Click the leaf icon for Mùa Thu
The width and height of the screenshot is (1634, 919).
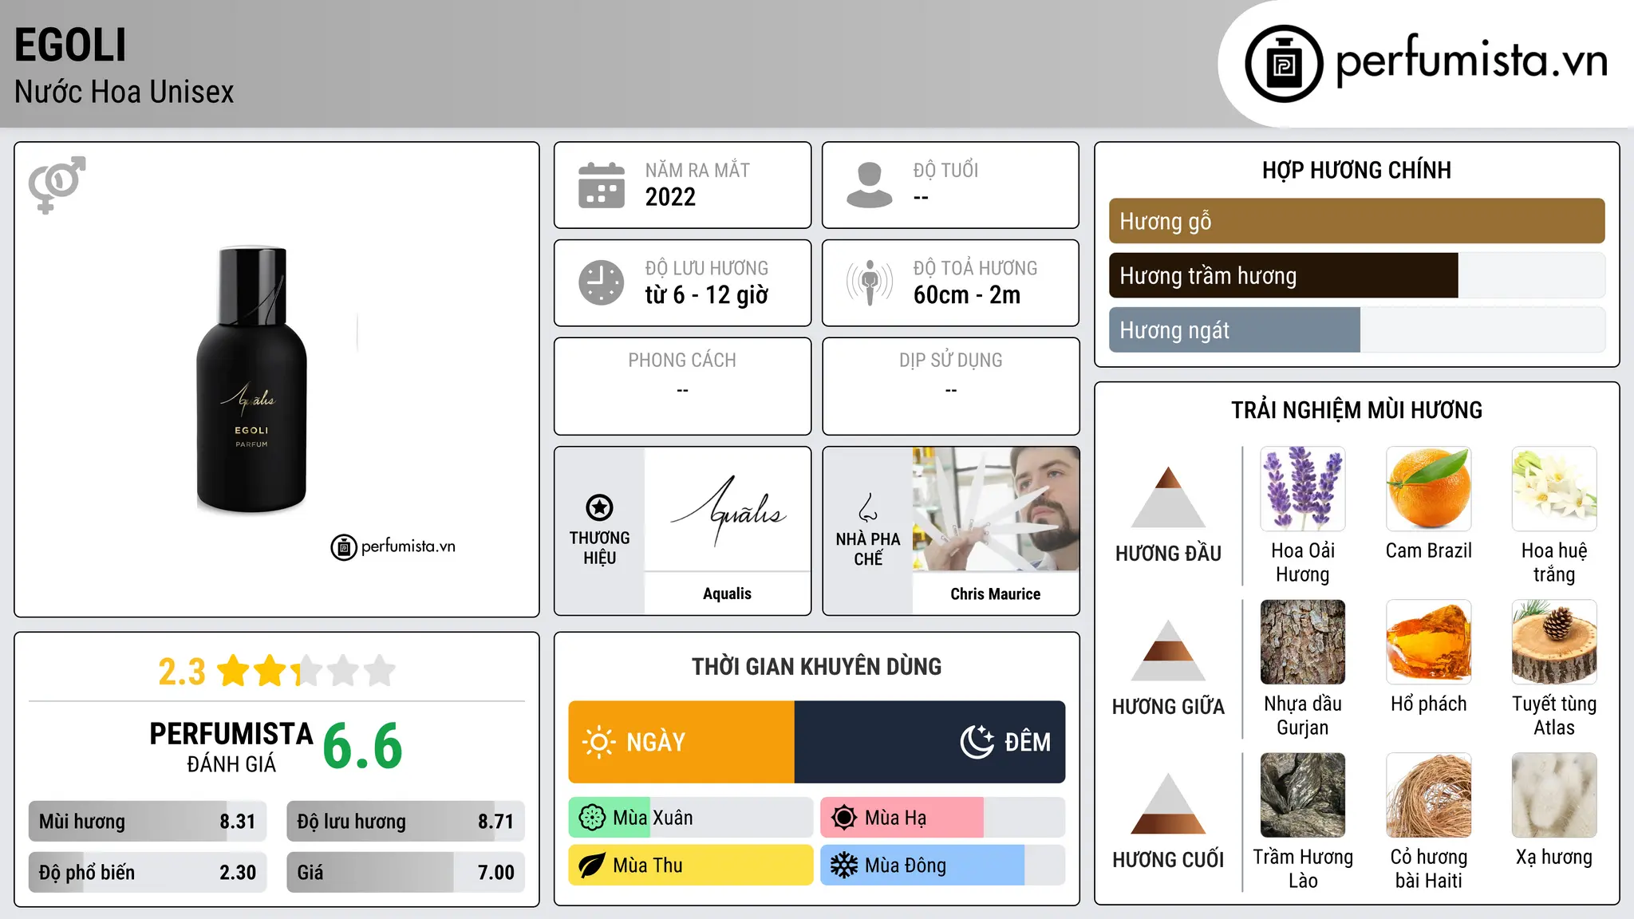point(592,866)
